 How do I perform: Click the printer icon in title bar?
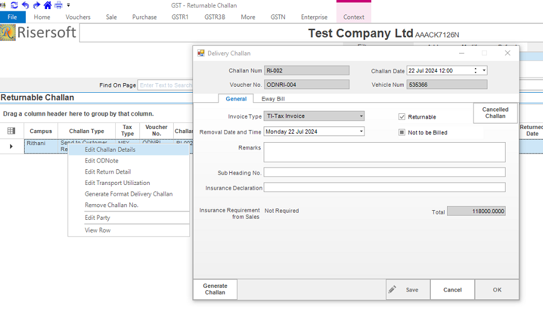[x=59, y=5]
